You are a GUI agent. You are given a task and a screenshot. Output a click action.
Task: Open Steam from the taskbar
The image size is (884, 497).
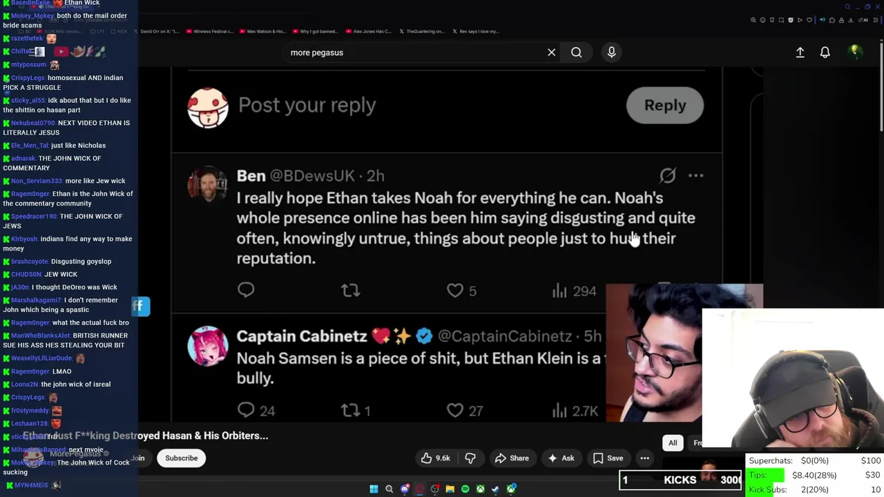click(x=495, y=489)
